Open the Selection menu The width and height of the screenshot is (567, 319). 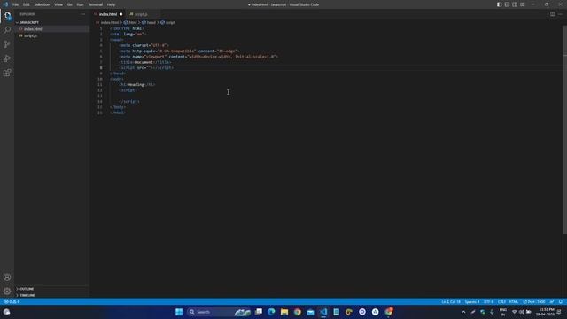point(42,4)
